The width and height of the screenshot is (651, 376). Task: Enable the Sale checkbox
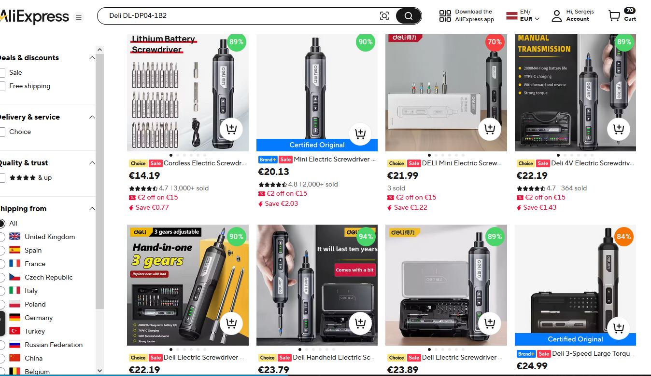(1, 73)
